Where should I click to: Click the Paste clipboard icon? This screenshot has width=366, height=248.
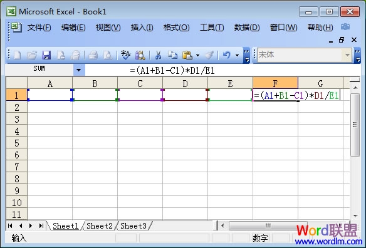point(187,55)
